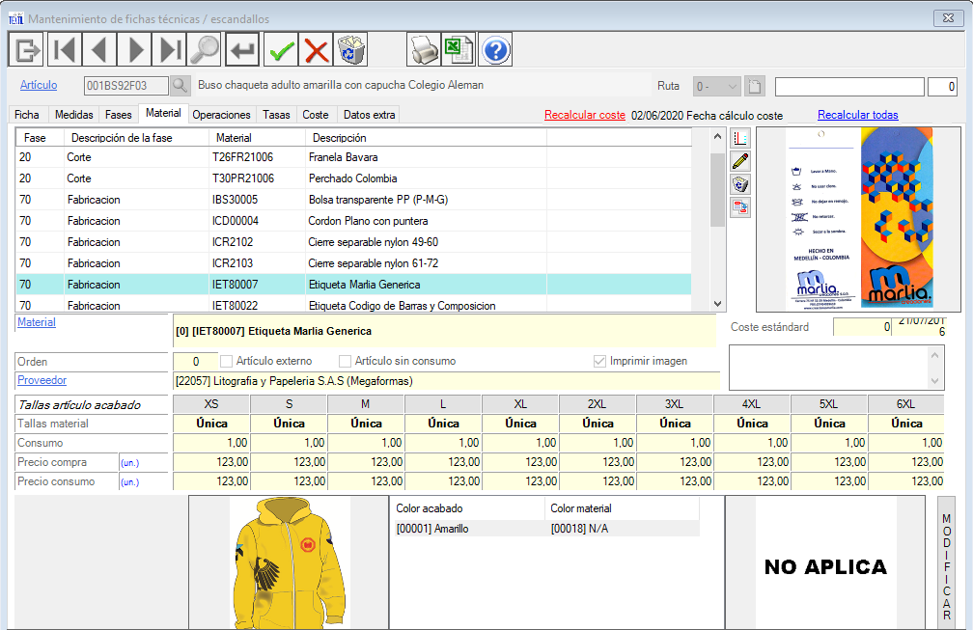Open the Datos extra tab
Image resolution: width=973 pixels, height=630 pixels.
click(369, 115)
